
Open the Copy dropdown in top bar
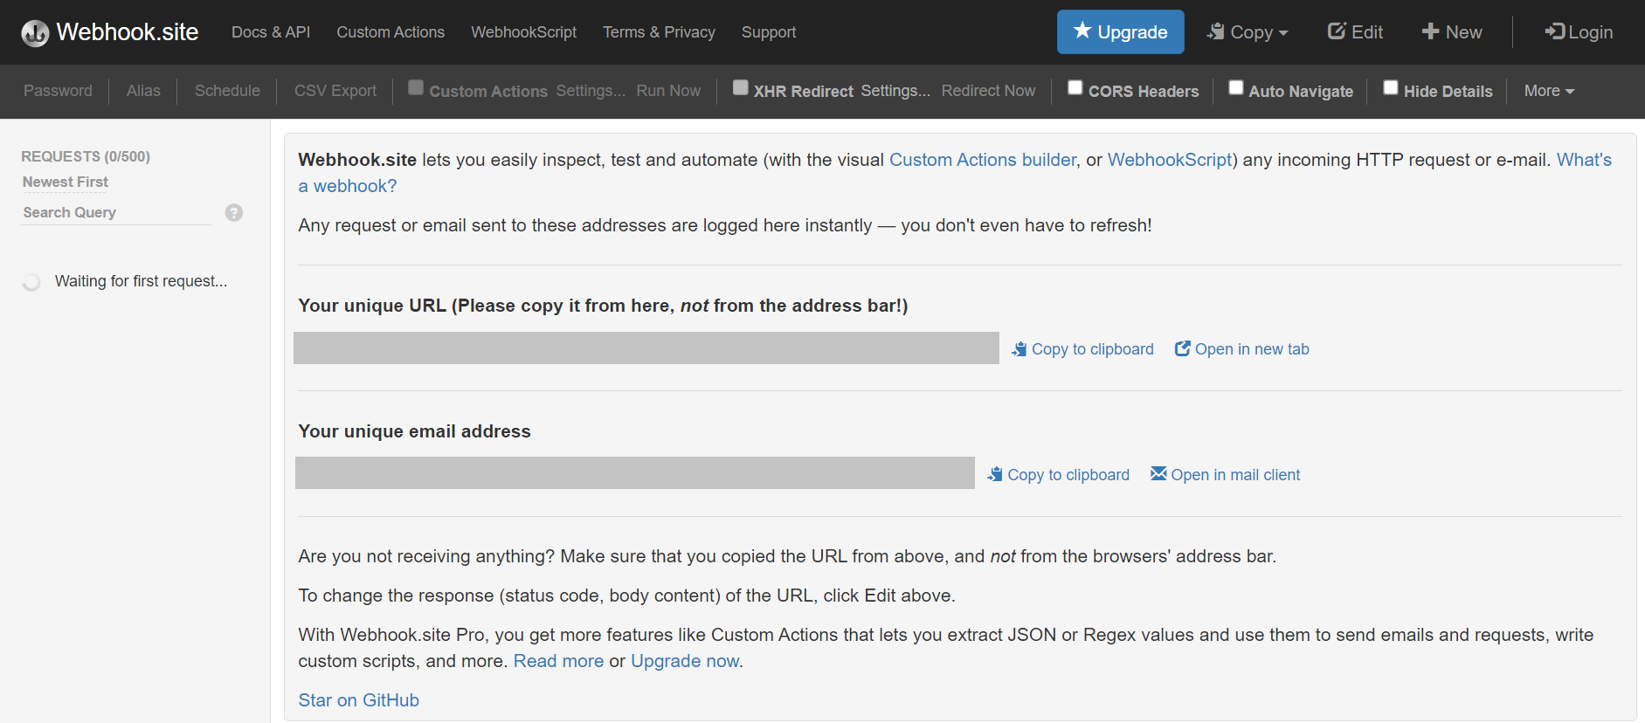(1248, 32)
